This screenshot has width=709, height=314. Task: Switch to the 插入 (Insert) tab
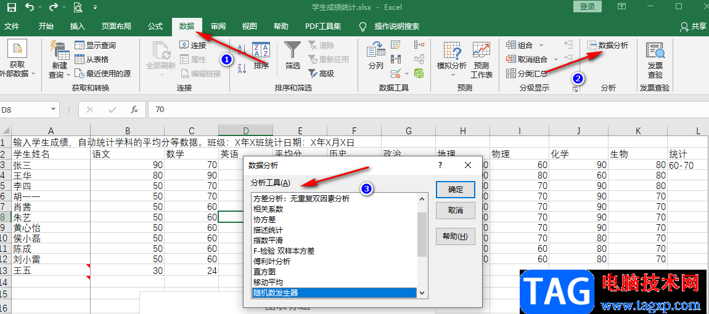(x=77, y=26)
